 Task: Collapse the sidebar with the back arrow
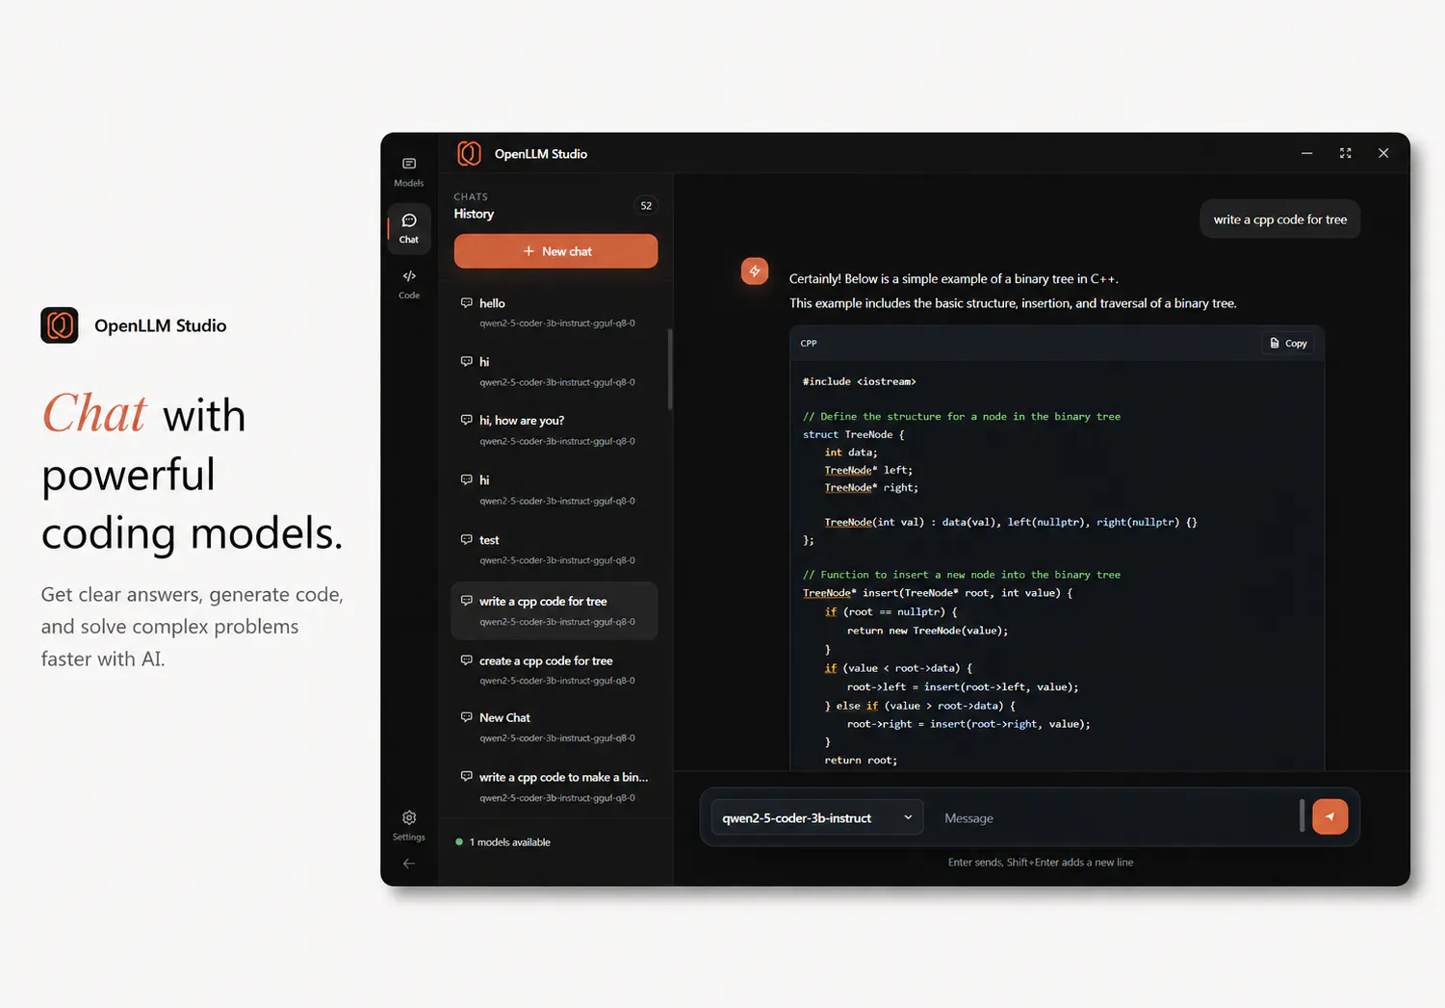(x=409, y=864)
